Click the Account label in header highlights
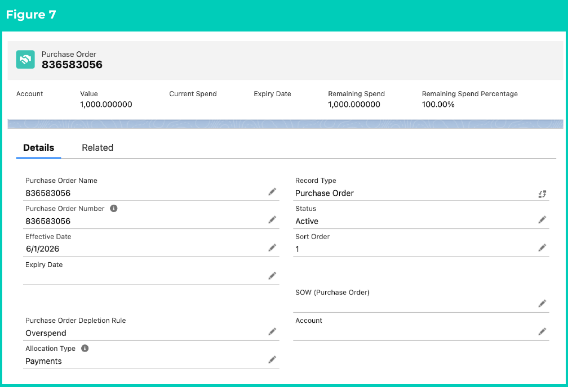This screenshot has height=387, width=568. [x=29, y=94]
